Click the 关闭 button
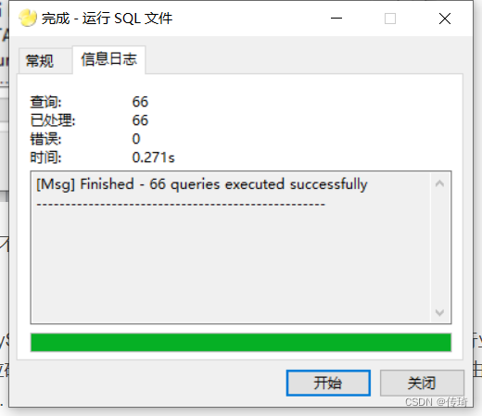 pos(422,383)
